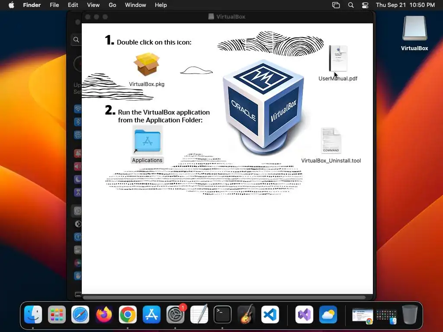Open the Trash in the Dock
Screen dimensions: 443x332
pos(410,315)
